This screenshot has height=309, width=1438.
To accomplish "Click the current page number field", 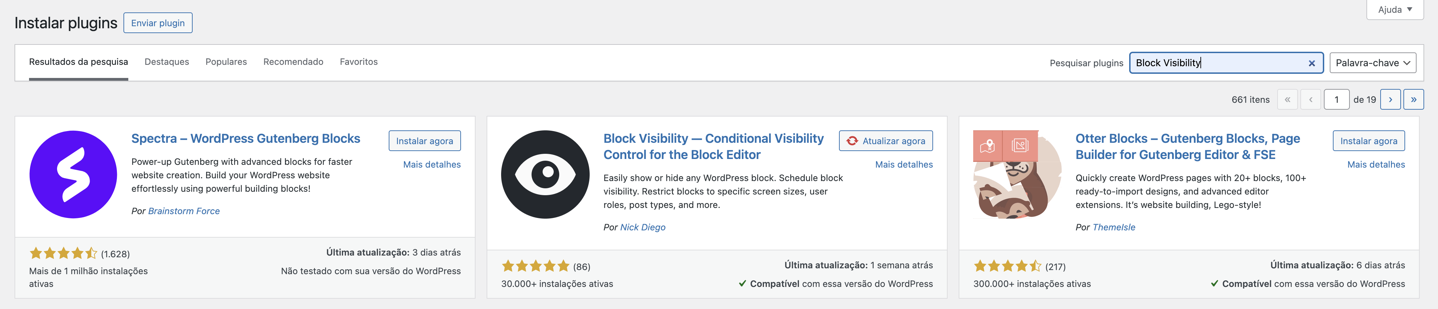I will point(1336,100).
